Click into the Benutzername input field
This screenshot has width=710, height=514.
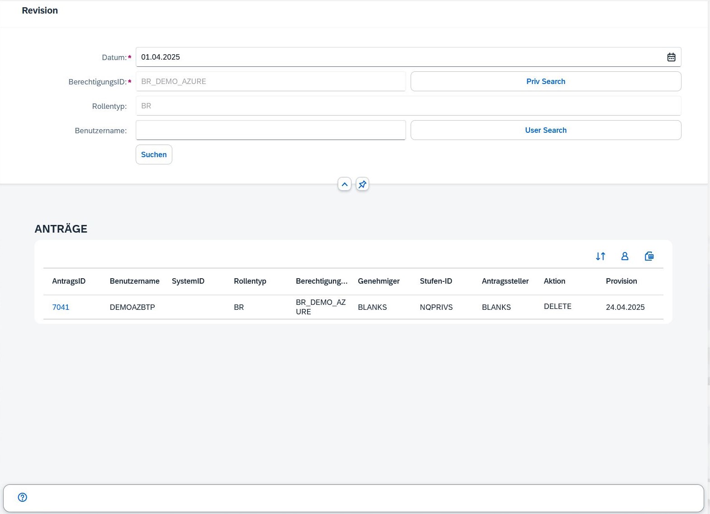coord(270,130)
